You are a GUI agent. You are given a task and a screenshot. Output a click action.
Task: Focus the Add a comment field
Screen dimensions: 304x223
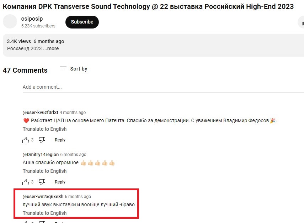point(163,87)
